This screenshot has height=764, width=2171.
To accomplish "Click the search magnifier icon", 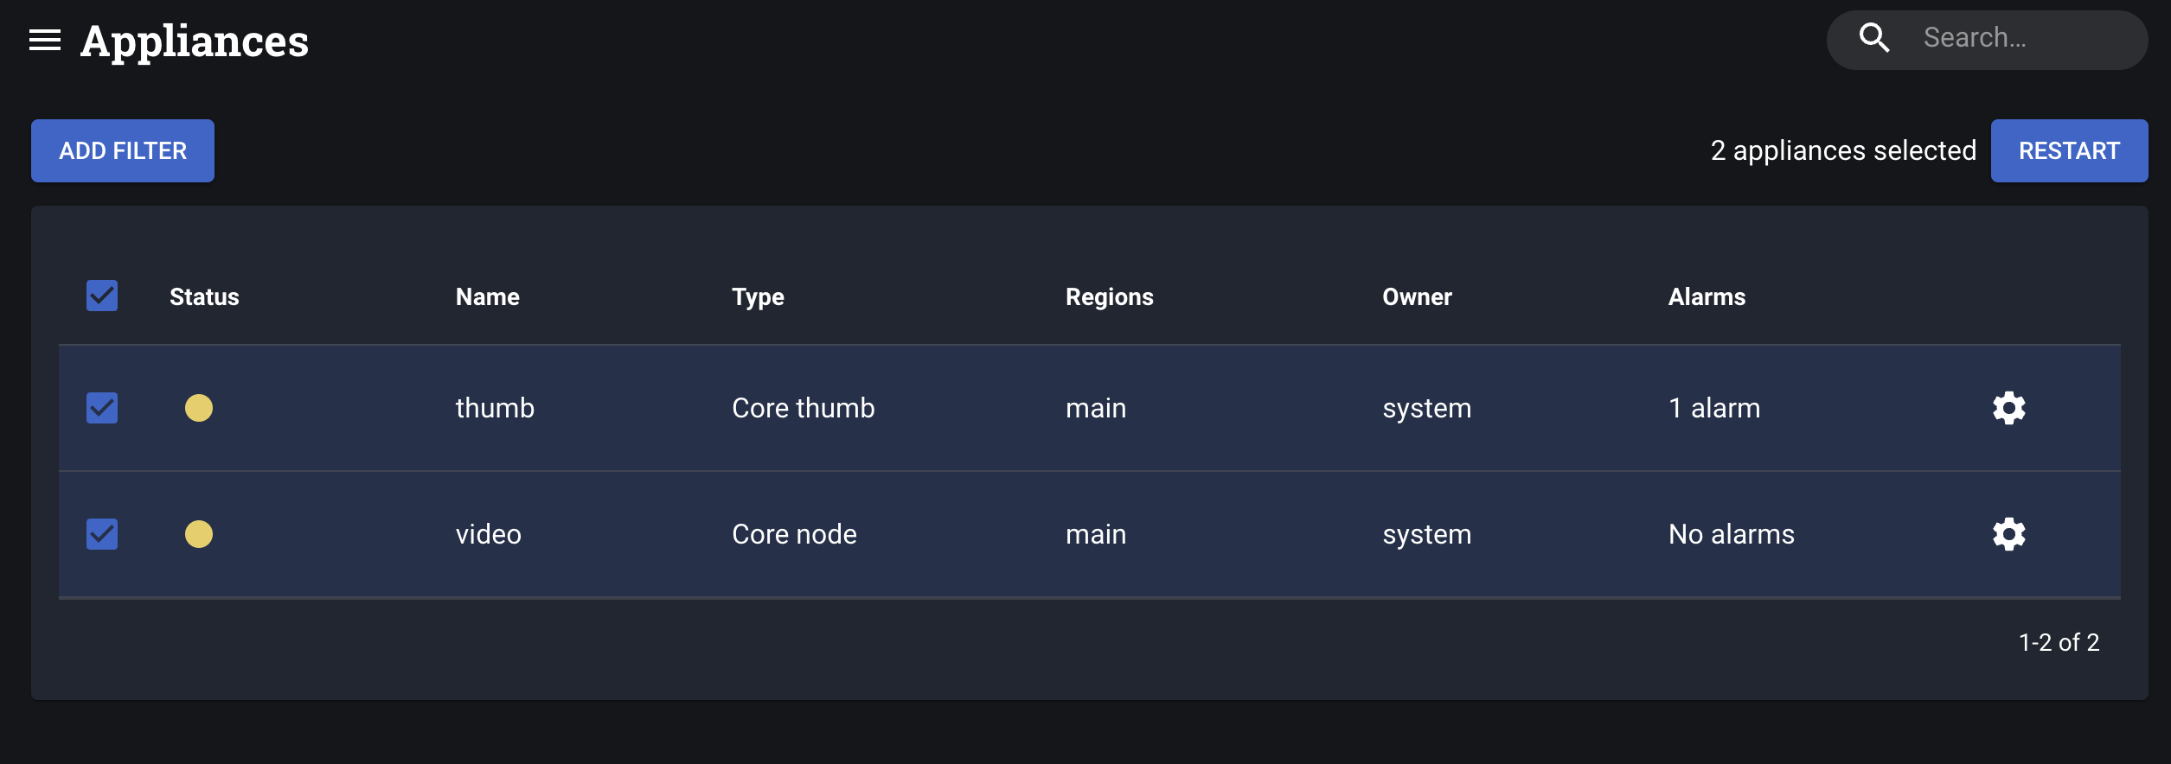I will (x=1873, y=38).
